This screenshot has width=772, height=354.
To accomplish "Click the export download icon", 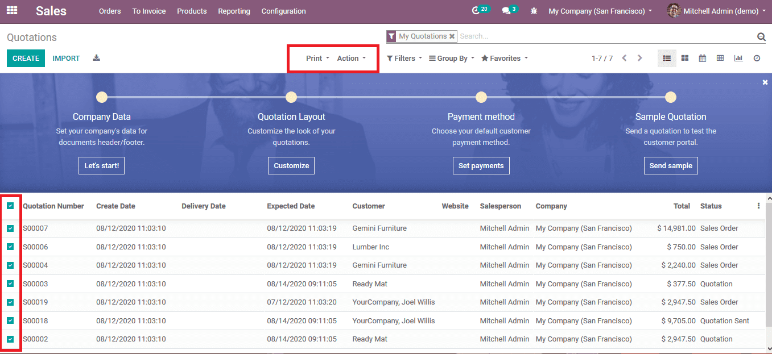I will (97, 58).
